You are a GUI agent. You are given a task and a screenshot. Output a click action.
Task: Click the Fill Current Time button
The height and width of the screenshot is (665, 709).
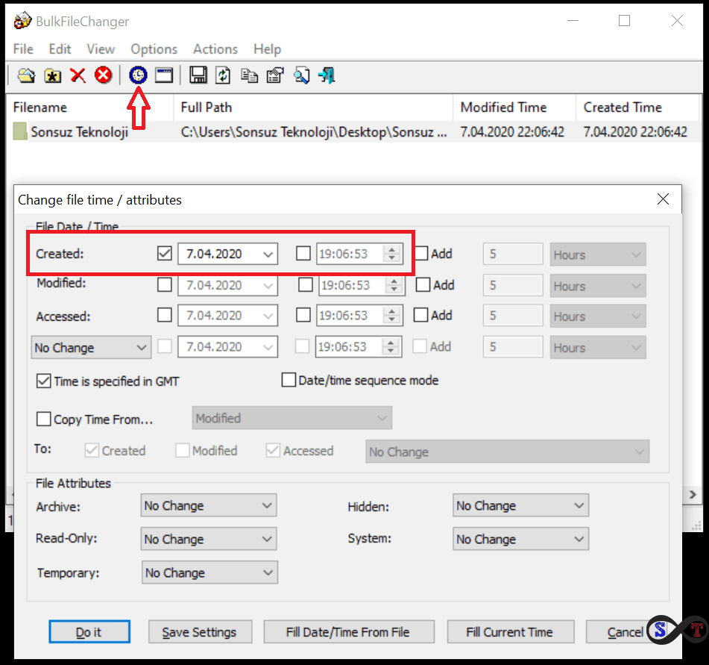pos(510,632)
